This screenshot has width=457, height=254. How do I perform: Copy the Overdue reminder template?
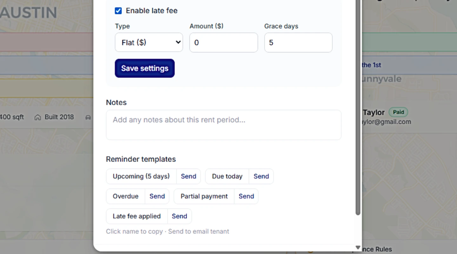126,196
